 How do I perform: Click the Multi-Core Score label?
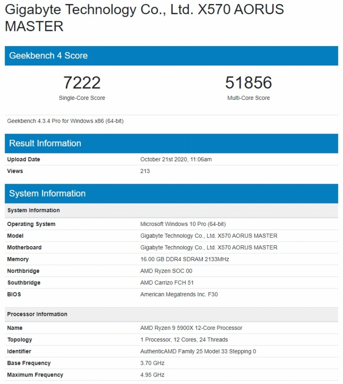coord(248,98)
